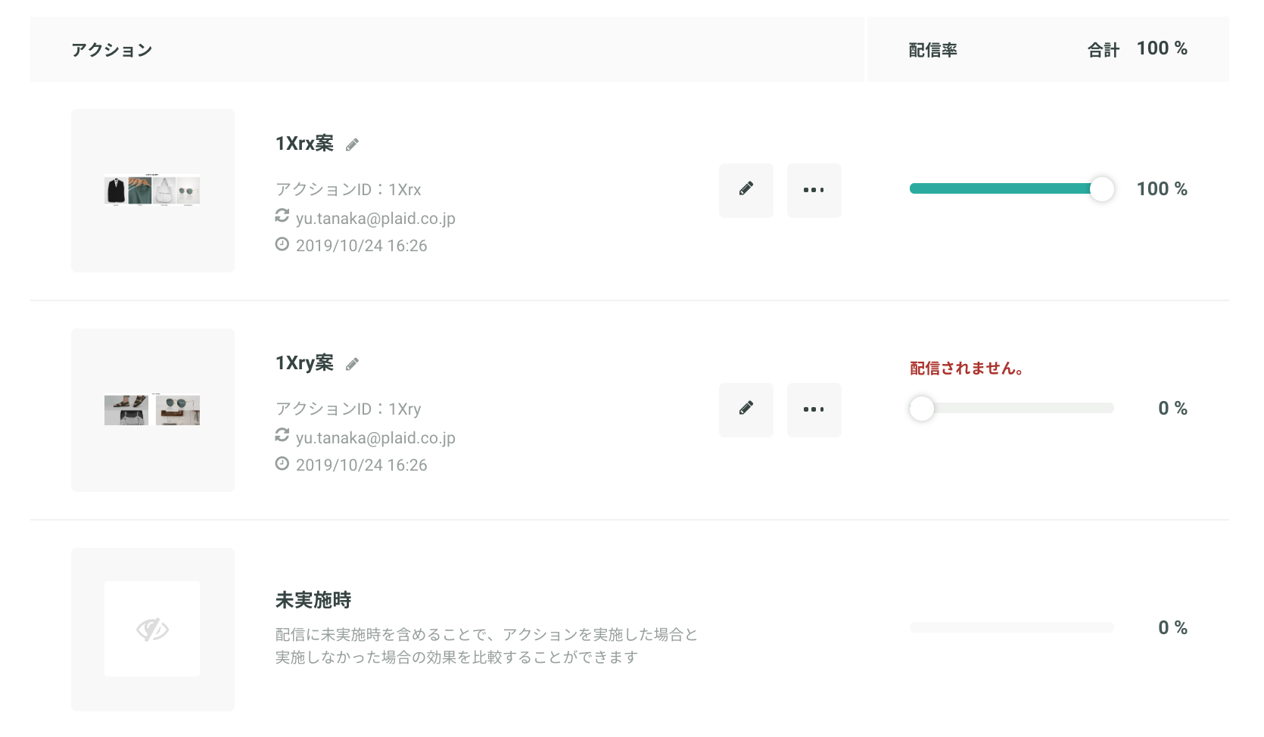The width and height of the screenshot is (1264, 737).
Task: Open the three-dot menu for 1Xry案
Action: click(814, 410)
